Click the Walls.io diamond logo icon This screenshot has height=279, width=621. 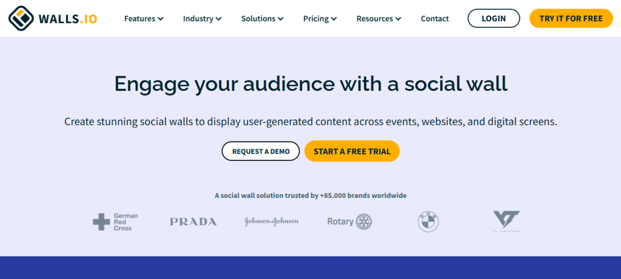pyautogui.click(x=21, y=18)
